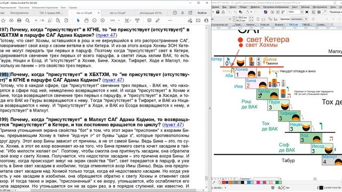Image resolution: width=342 pixels, height=192 pixels.
Task: Open the CorelDRAW page size dropdown
Action: (230, 19)
